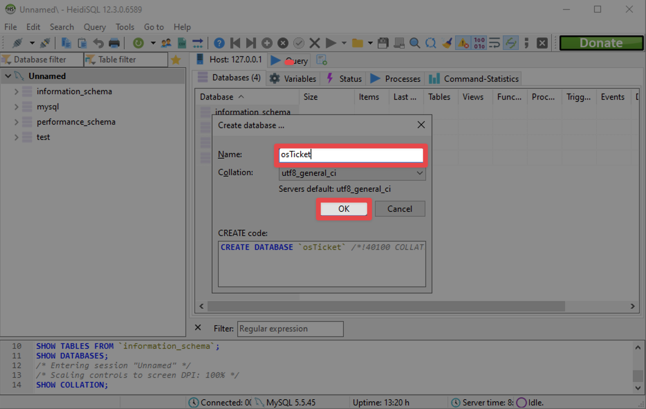
Task: Switch to the Command-Statistics tab
Action: point(474,79)
